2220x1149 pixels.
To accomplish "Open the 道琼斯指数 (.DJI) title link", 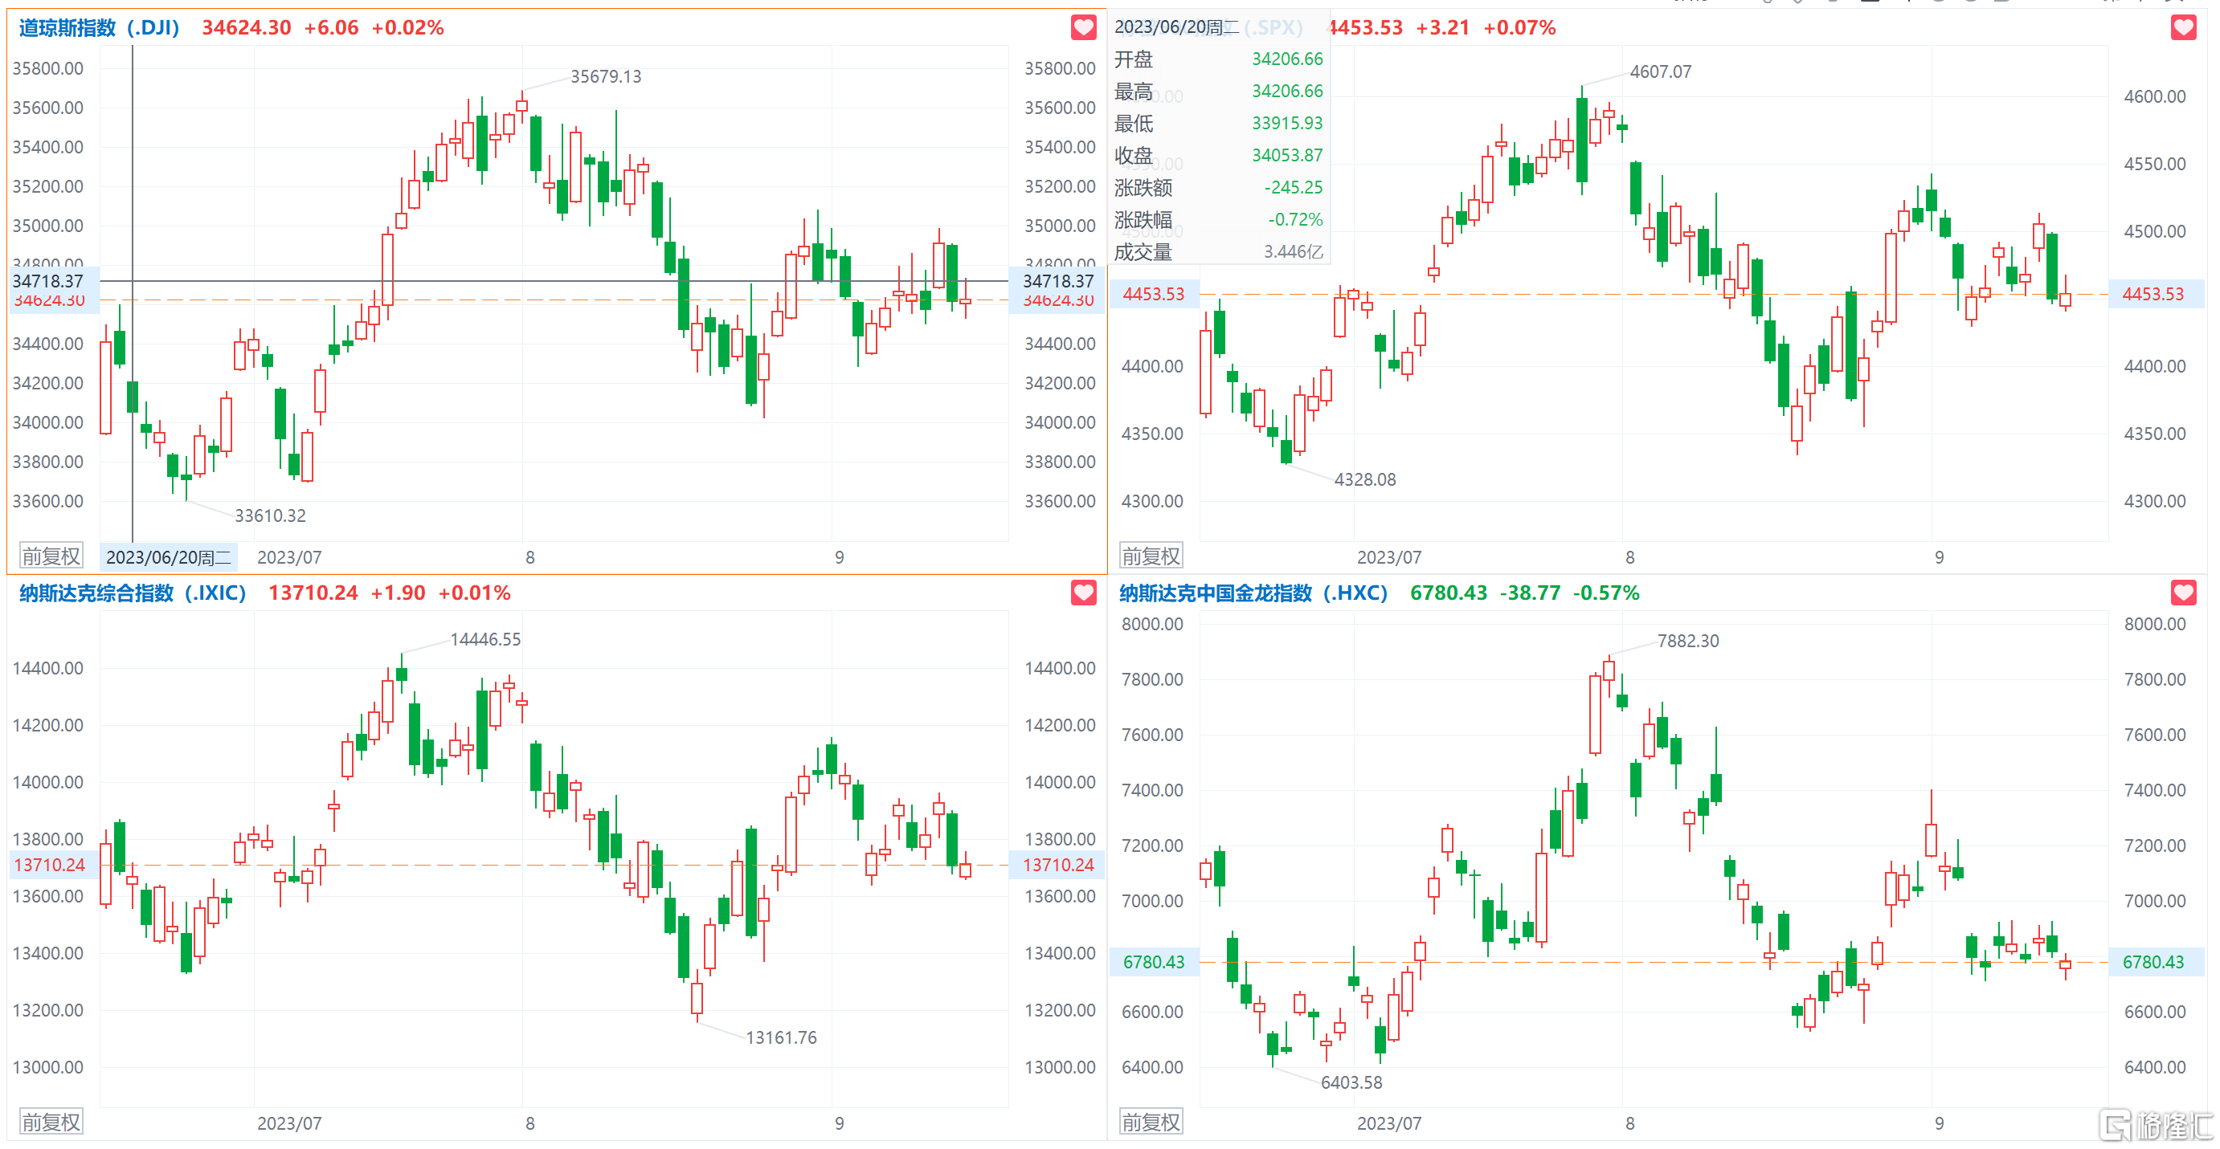I will tap(99, 27).
